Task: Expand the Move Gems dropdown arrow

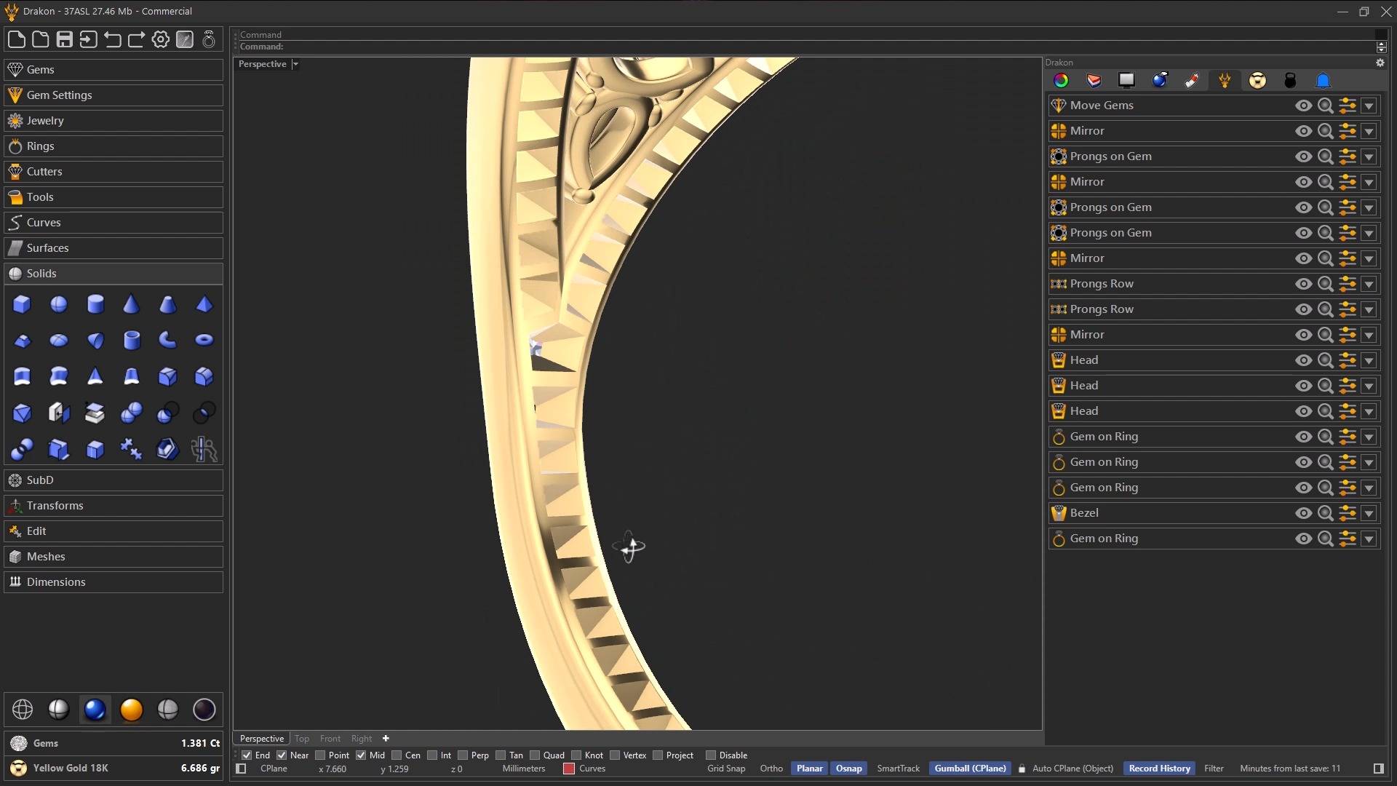Action: coord(1369,106)
